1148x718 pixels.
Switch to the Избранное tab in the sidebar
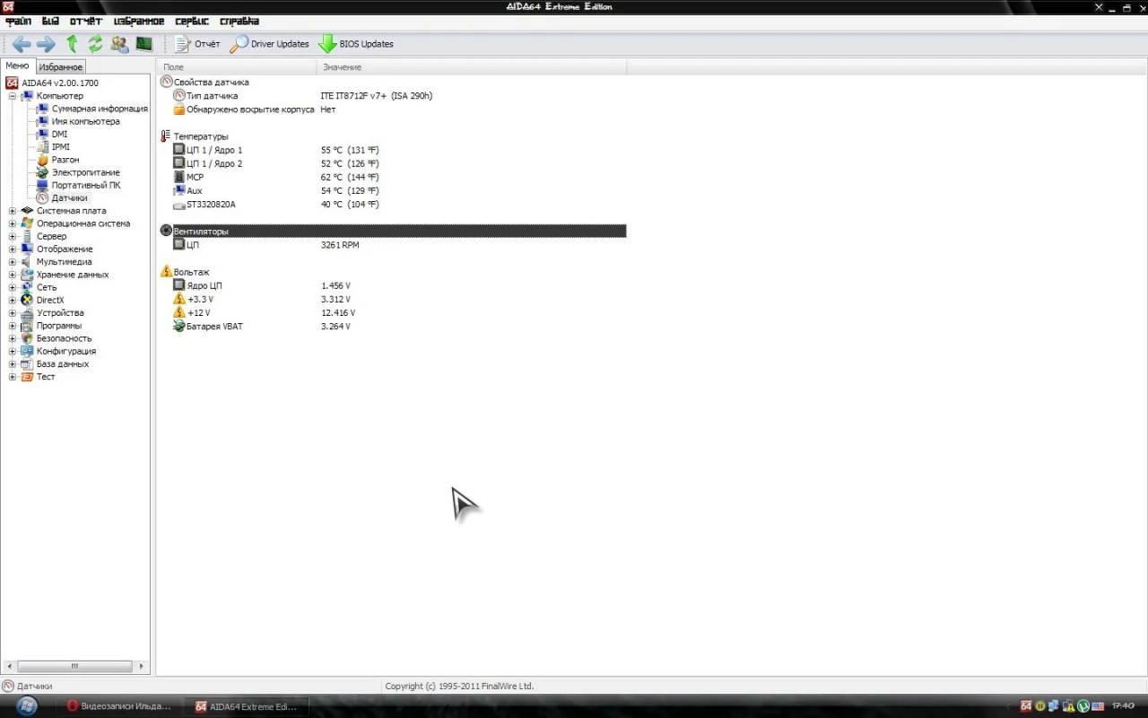(x=61, y=67)
